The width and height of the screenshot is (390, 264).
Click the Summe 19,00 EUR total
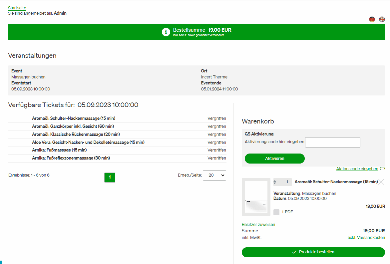click(374, 231)
